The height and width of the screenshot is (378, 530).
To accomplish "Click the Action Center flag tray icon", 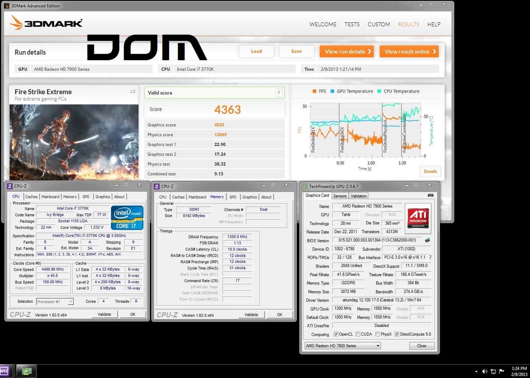I will point(502,371).
